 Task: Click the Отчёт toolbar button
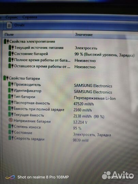pos(16,25)
